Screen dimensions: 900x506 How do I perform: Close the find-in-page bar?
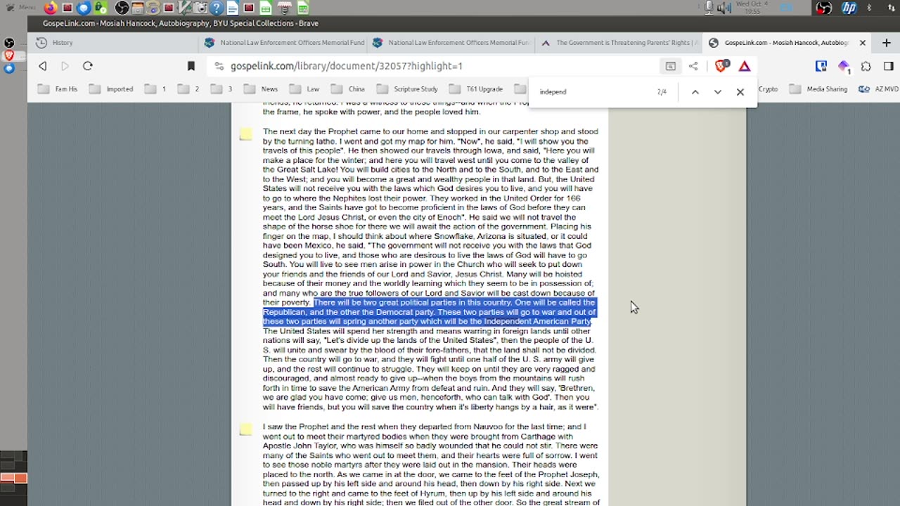740,92
